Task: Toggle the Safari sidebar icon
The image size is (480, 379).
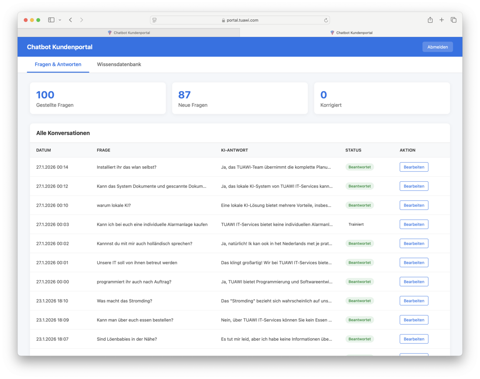Action: pyautogui.click(x=51, y=20)
